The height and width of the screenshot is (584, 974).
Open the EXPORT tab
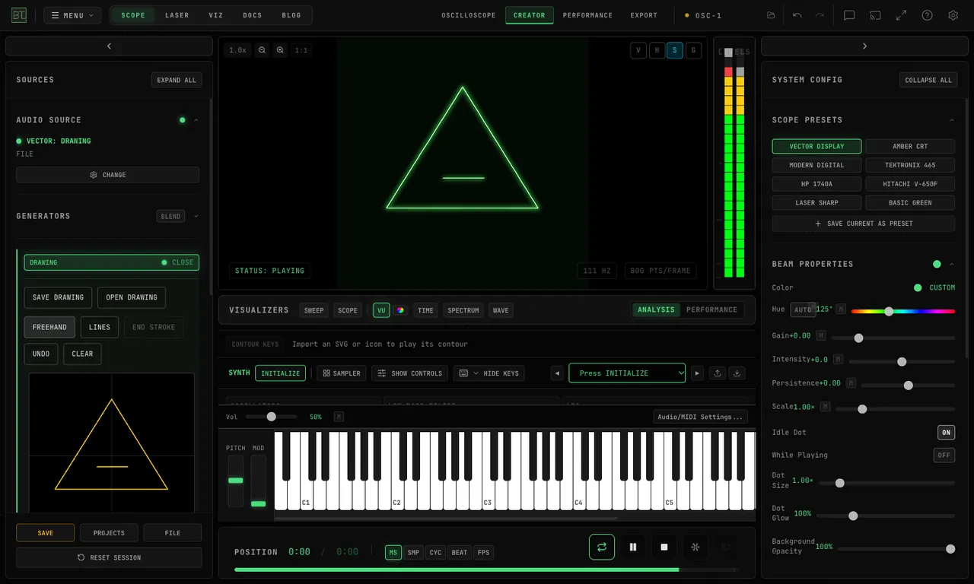click(x=644, y=15)
